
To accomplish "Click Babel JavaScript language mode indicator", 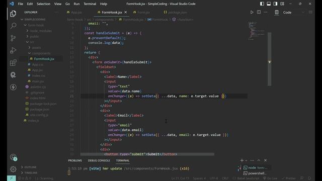I will tap(246, 178).
